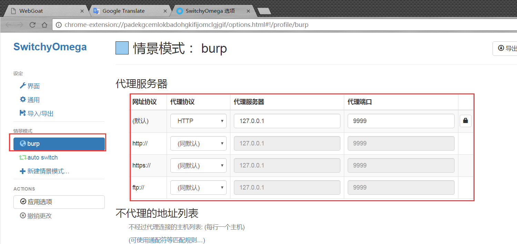Click the default proxy server field 127.0.0.1
This screenshot has width=517, height=244.
(287, 121)
